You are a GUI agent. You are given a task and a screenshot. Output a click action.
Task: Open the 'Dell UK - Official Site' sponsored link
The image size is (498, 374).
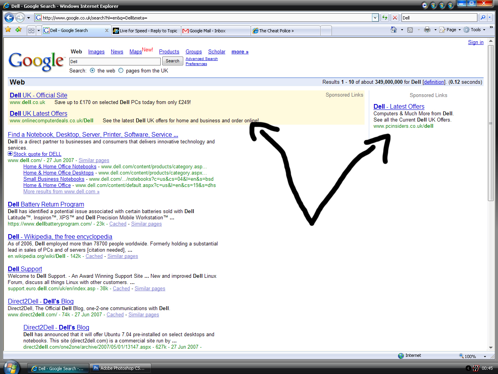39,95
